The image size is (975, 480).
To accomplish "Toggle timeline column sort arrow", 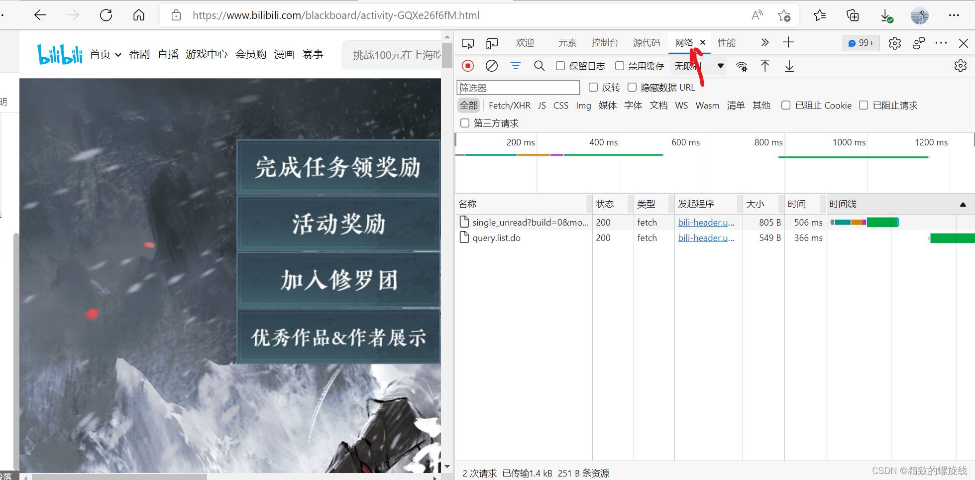I will point(963,204).
